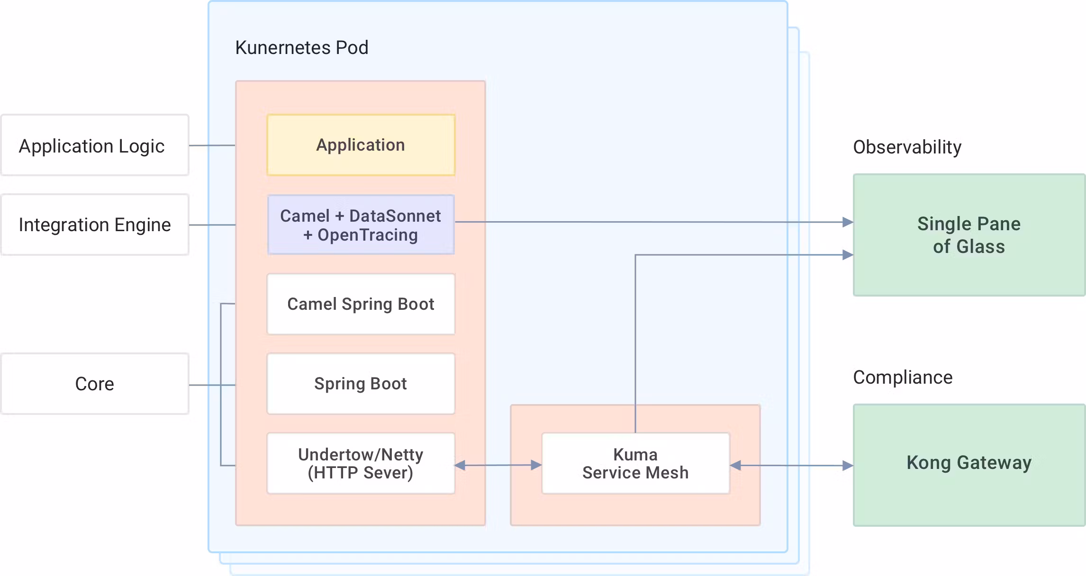The height and width of the screenshot is (576, 1086).
Task: Select the Integration Engine box
Action: click(94, 225)
